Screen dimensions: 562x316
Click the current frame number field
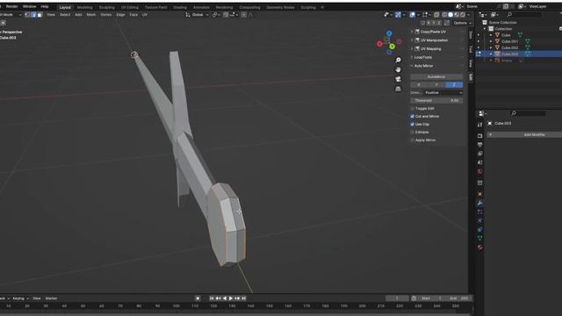(397, 298)
